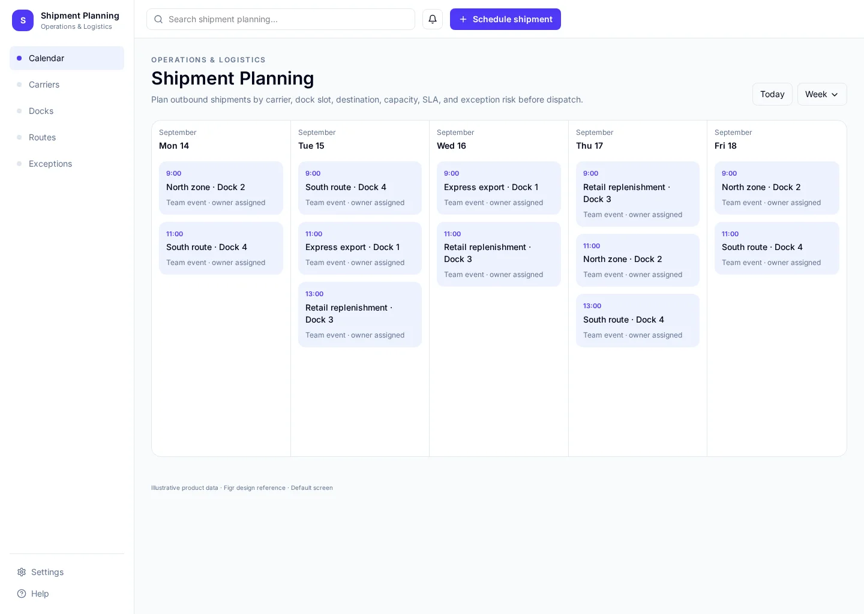Open Settings via the gear icon
This screenshot has height=614, width=864.
point(22,572)
